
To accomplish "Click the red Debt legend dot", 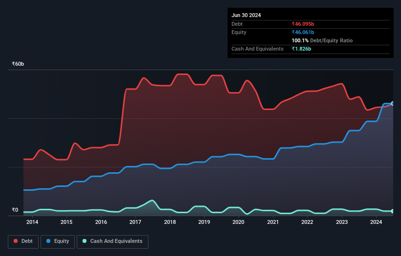I will [x=16, y=241].
